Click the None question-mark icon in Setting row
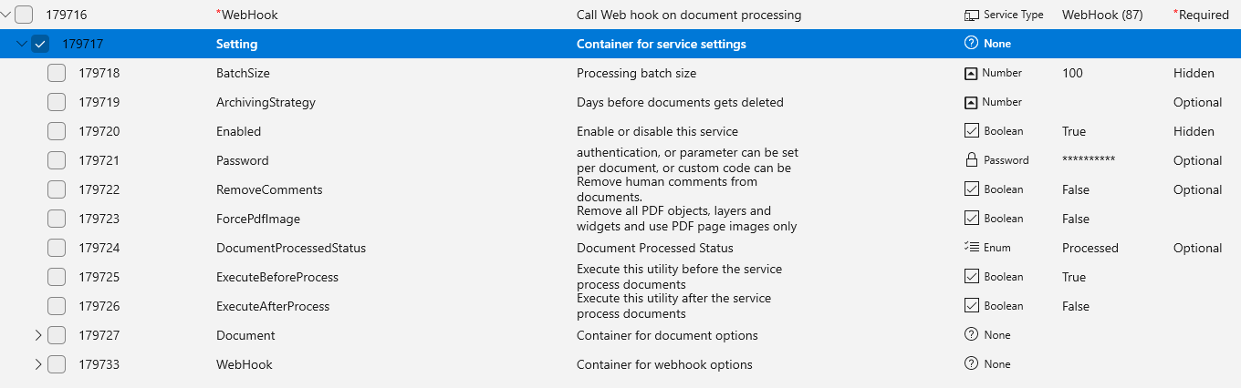1241x388 pixels. (x=971, y=44)
